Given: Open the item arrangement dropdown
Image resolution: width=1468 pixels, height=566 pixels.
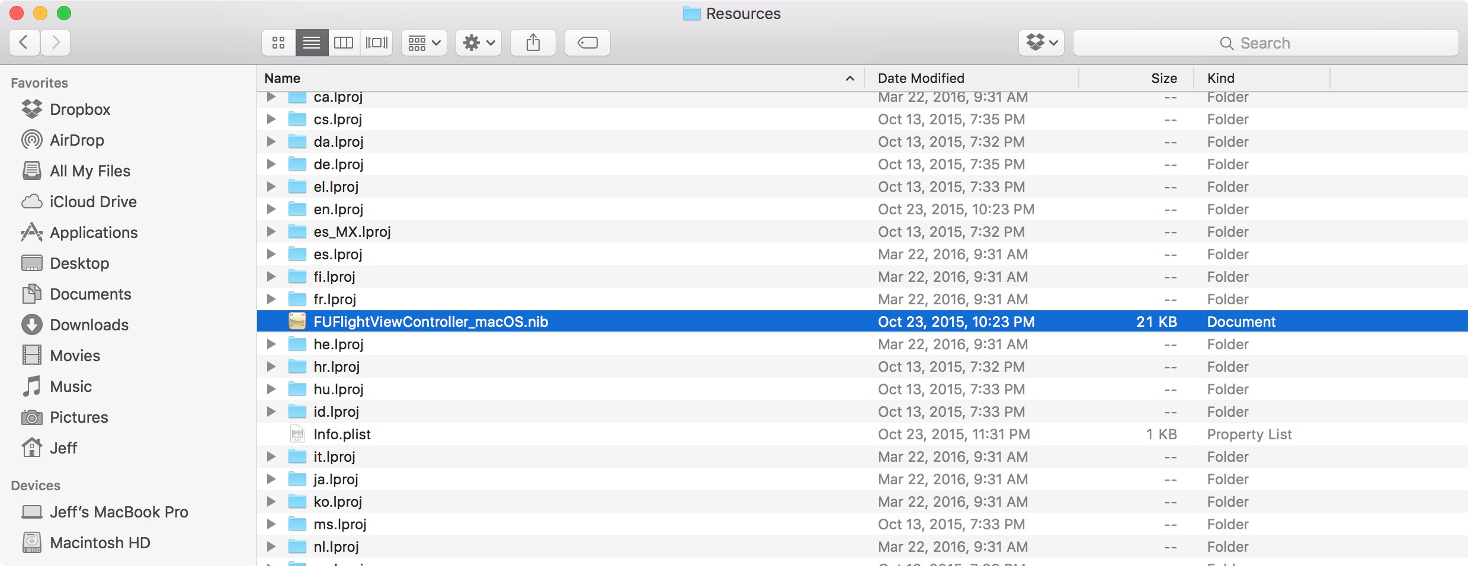Looking at the screenshot, I should (x=424, y=43).
